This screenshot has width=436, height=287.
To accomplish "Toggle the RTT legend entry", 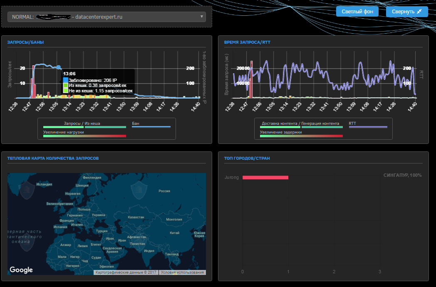I will 368,125.
